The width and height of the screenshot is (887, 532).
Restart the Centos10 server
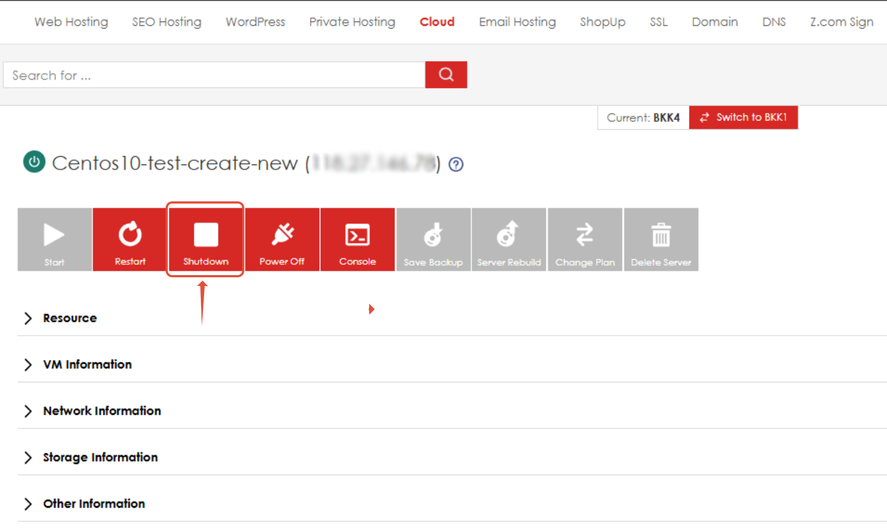click(x=130, y=239)
